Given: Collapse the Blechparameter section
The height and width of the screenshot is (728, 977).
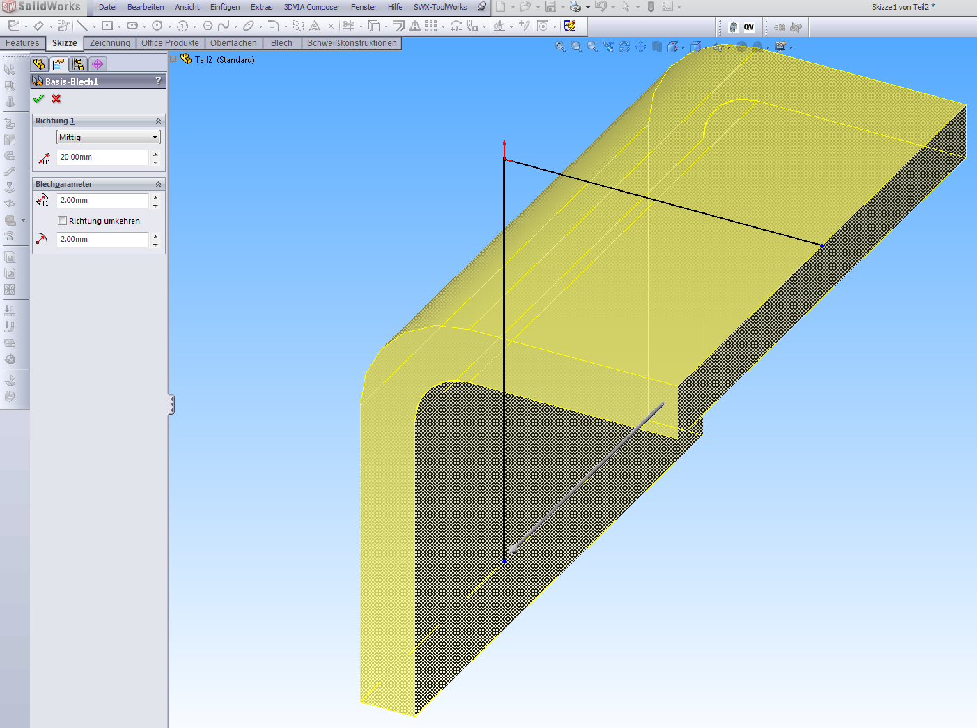Looking at the screenshot, I should click(x=158, y=185).
